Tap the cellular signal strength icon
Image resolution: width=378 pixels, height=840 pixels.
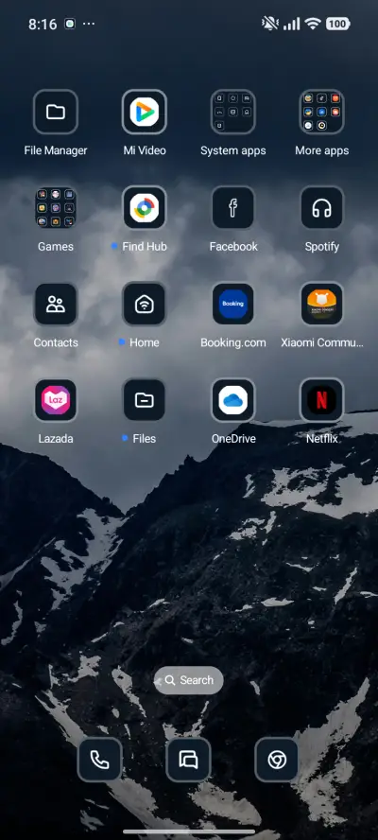point(291,24)
